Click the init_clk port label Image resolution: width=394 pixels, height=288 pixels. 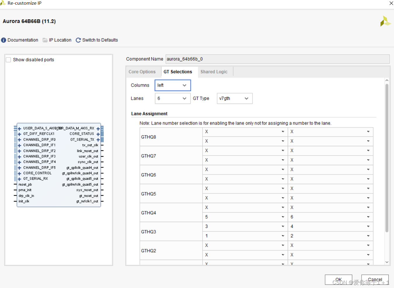point(24,201)
